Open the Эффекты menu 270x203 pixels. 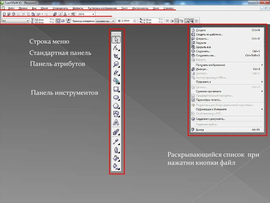(78, 8)
